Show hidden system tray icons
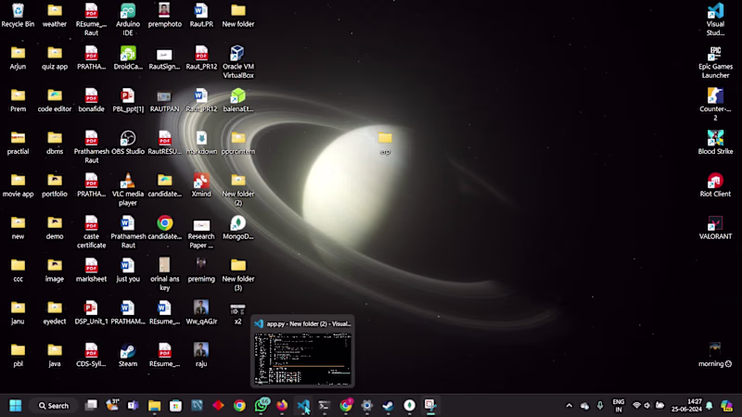This screenshot has width=742, height=417. (569, 405)
